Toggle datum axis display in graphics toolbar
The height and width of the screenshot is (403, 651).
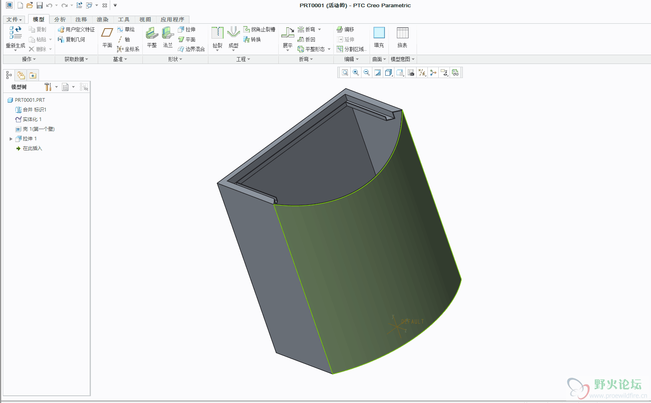(422, 72)
